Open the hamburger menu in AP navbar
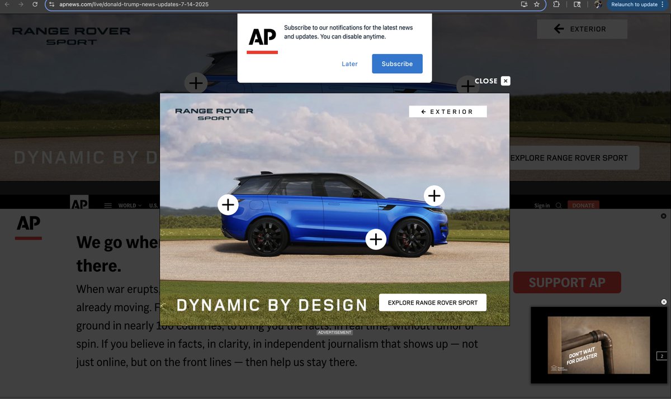The image size is (671, 399). [x=108, y=205]
